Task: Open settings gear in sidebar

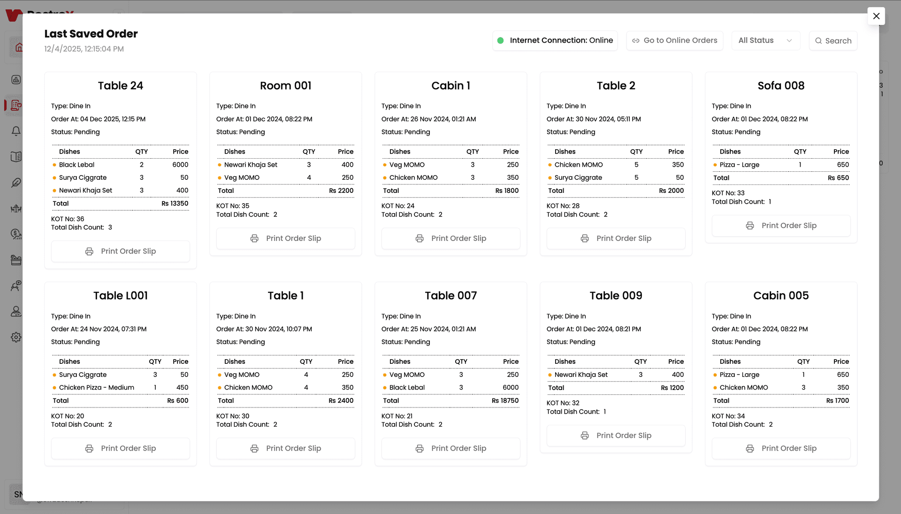Action: click(16, 337)
